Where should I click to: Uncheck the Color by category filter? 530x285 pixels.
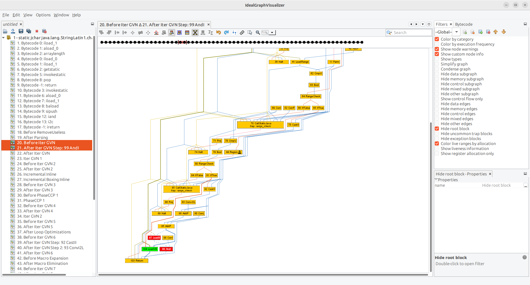click(437, 39)
